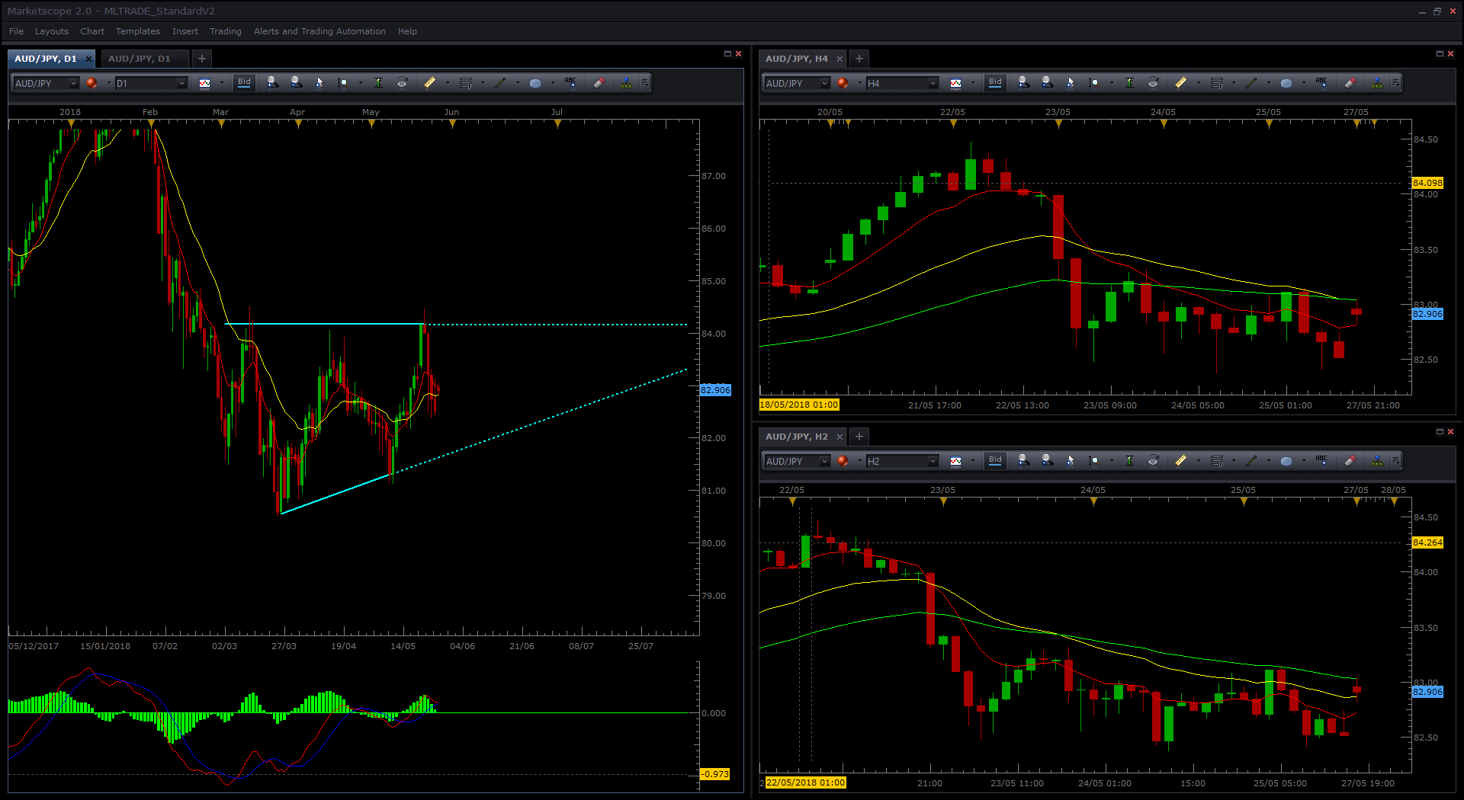1464x800 pixels.
Task: Add a text label with ABC tool in H4 chart
Action: tap(1321, 83)
